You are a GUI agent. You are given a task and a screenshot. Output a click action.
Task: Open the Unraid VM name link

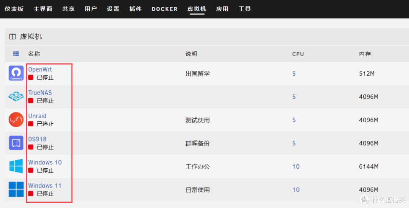point(37,116)
